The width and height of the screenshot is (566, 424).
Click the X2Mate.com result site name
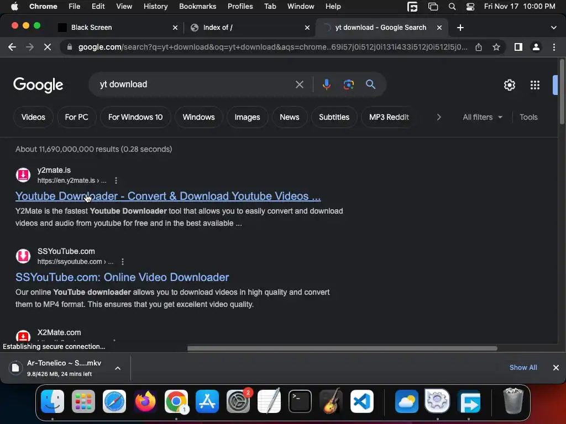[59, 332]
